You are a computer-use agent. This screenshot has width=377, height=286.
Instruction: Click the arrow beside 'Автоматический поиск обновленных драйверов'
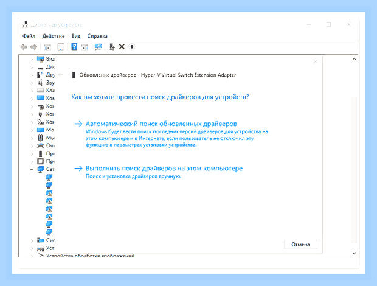click(78, 124)
